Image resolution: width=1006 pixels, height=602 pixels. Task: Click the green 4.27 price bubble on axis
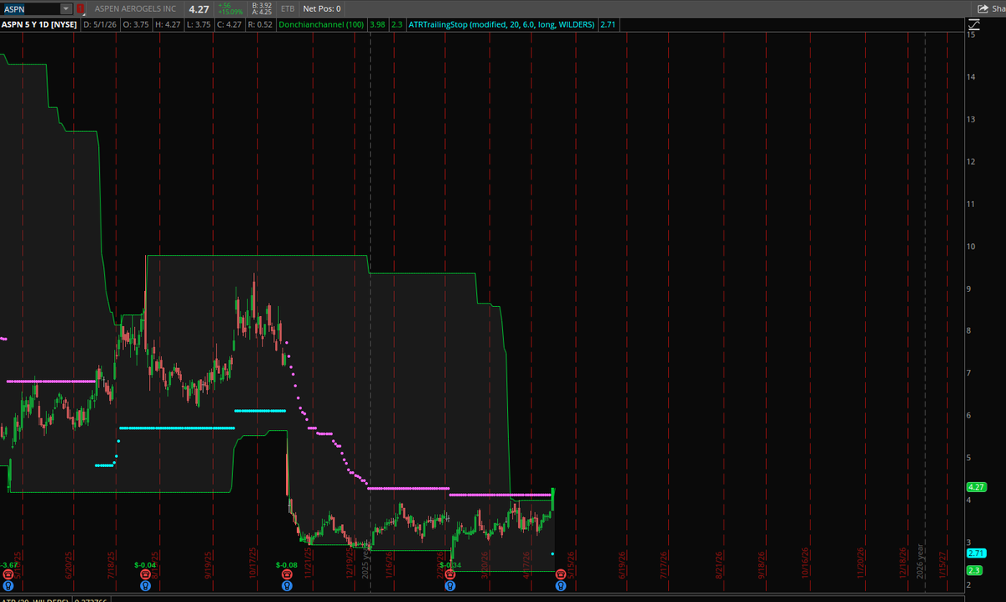coord(976,487)
